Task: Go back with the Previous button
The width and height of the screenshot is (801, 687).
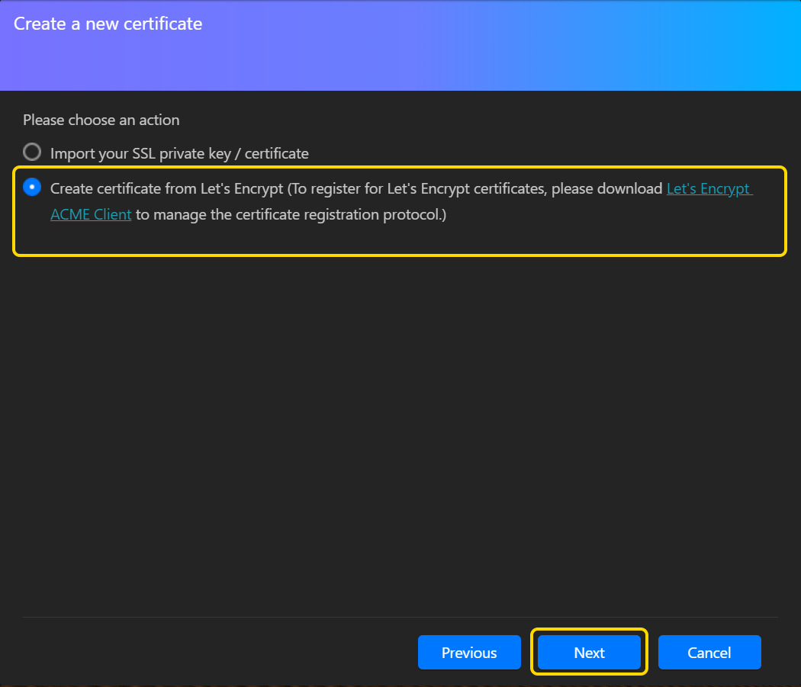Action: point(469,652)
